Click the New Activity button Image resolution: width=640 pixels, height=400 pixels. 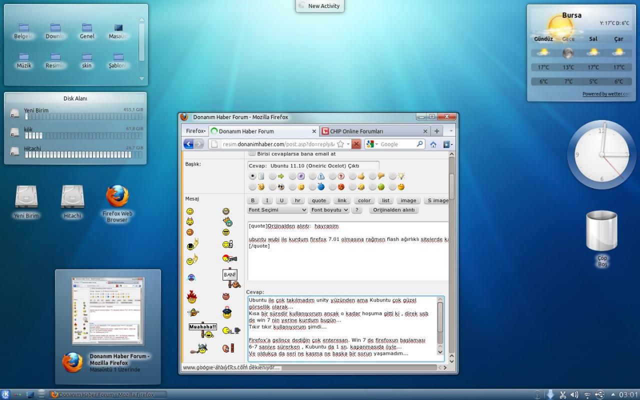pos(319,6)
